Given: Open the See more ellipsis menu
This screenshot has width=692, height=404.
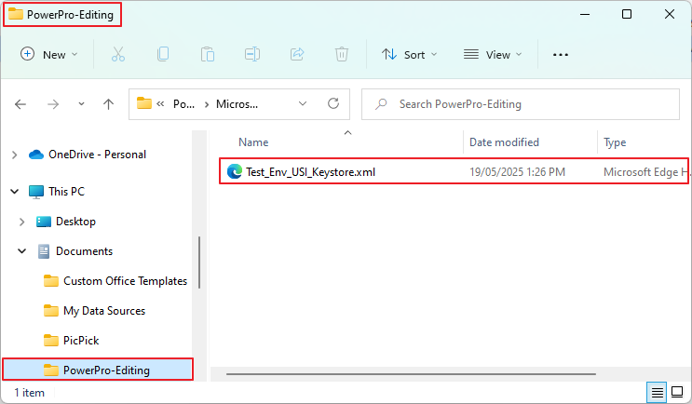Looking at the screenshot, I should 561,55.
